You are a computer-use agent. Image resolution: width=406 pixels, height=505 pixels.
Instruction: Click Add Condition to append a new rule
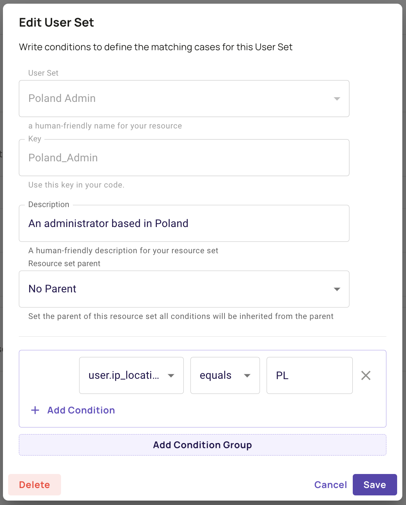(x=81, y=410)
